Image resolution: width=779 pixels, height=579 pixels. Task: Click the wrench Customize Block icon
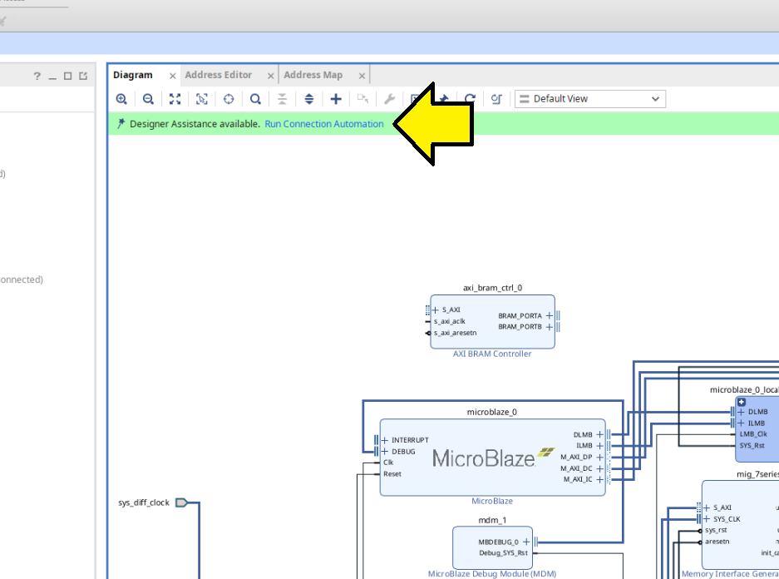coord(388,99)
